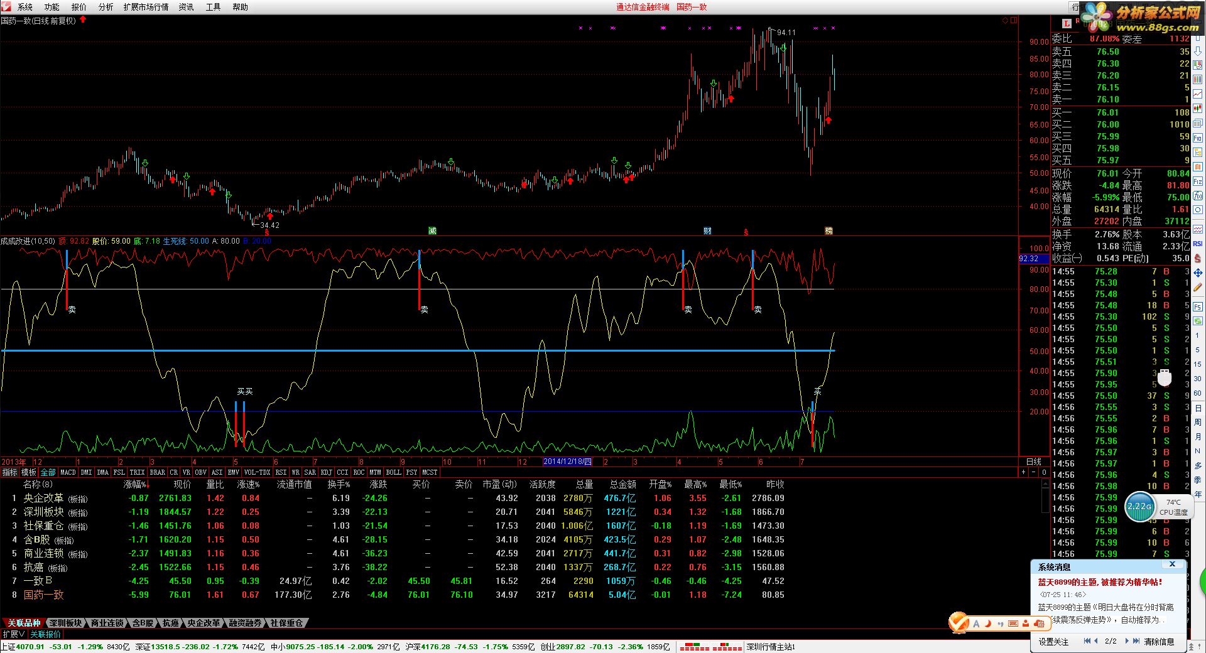This screenshot has width=1206, height=653.
Task: Open 系统 menu
Action: (25, 7)
